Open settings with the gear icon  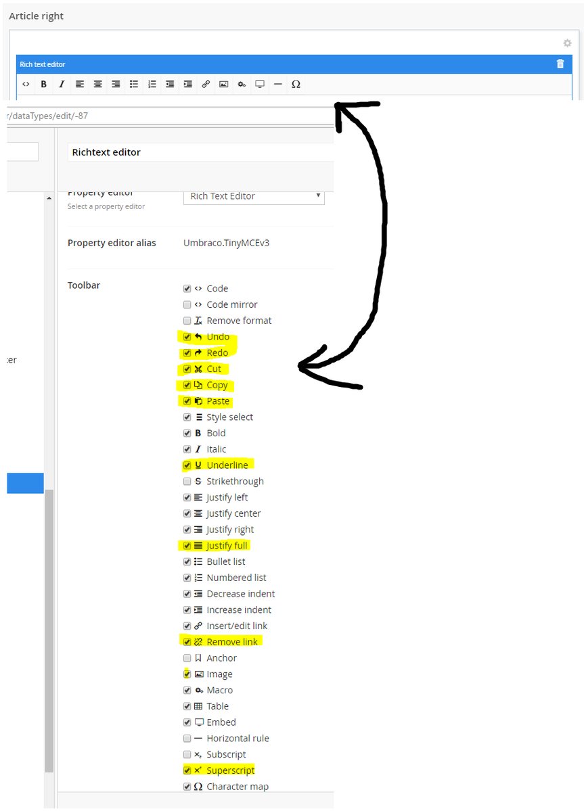coord(567,43)
